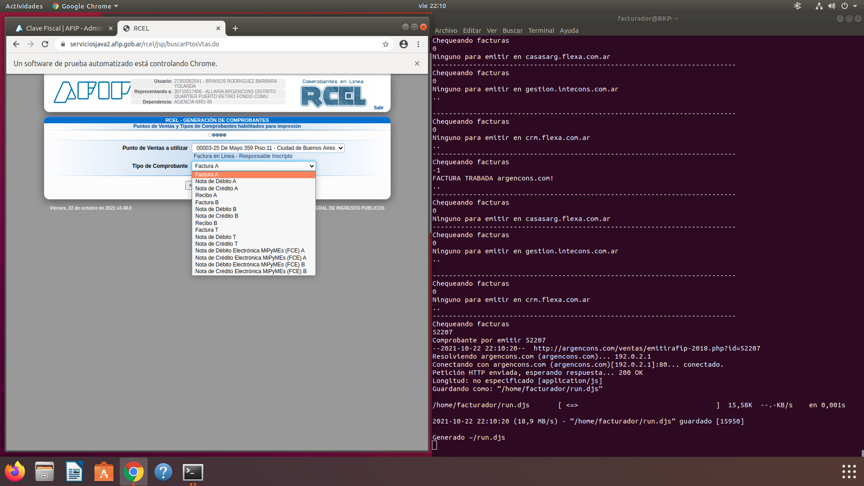The width and height of the screenshot is (864, 486).
Task: Open a new Chrome tab
Action: (235, 28)
